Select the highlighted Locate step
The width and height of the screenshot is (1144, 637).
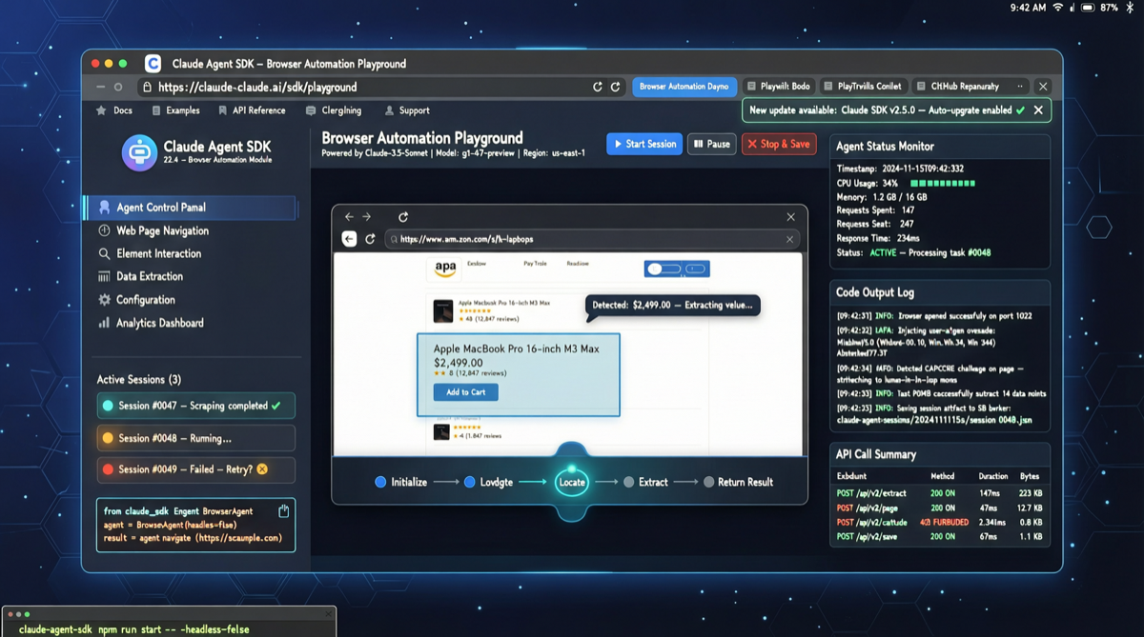(x=571, y=482)
